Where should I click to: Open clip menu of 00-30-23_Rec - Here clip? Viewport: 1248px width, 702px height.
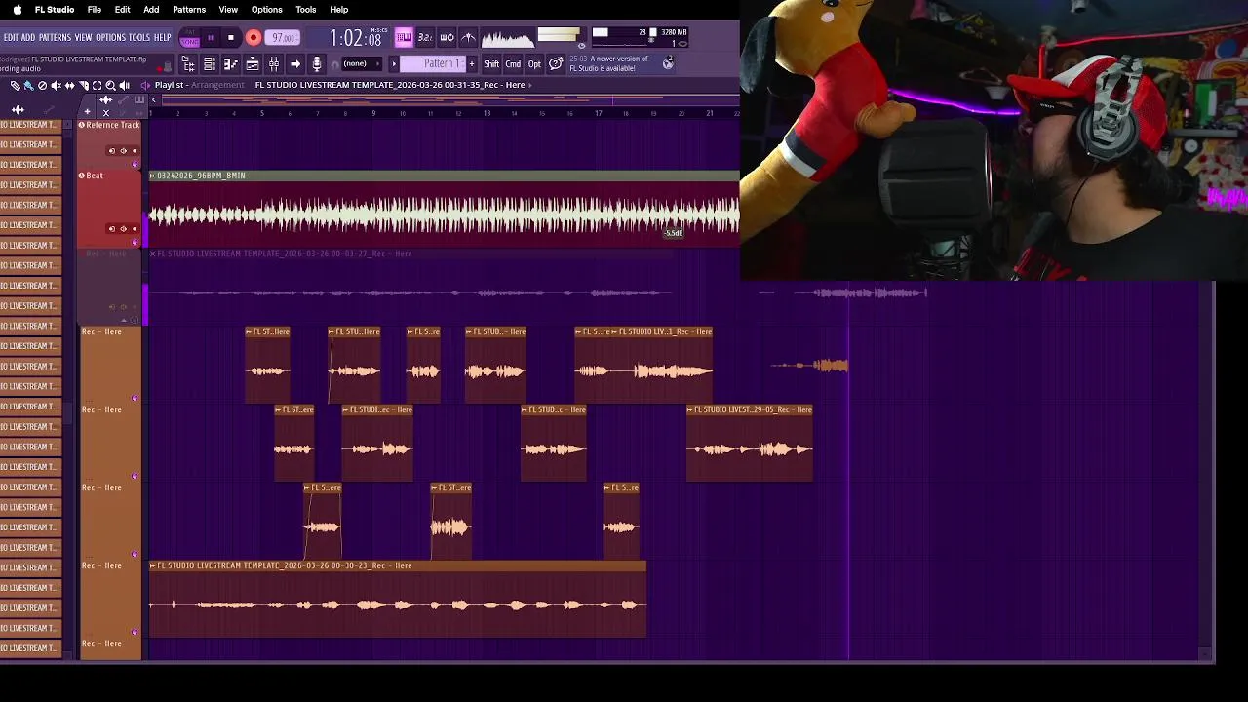click(153, 565)
